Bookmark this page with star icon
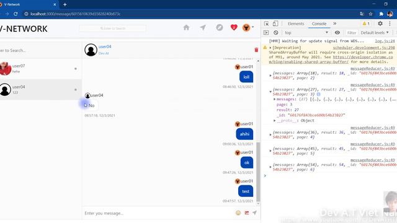Screen dimensions: 397x223 (371, 14)
